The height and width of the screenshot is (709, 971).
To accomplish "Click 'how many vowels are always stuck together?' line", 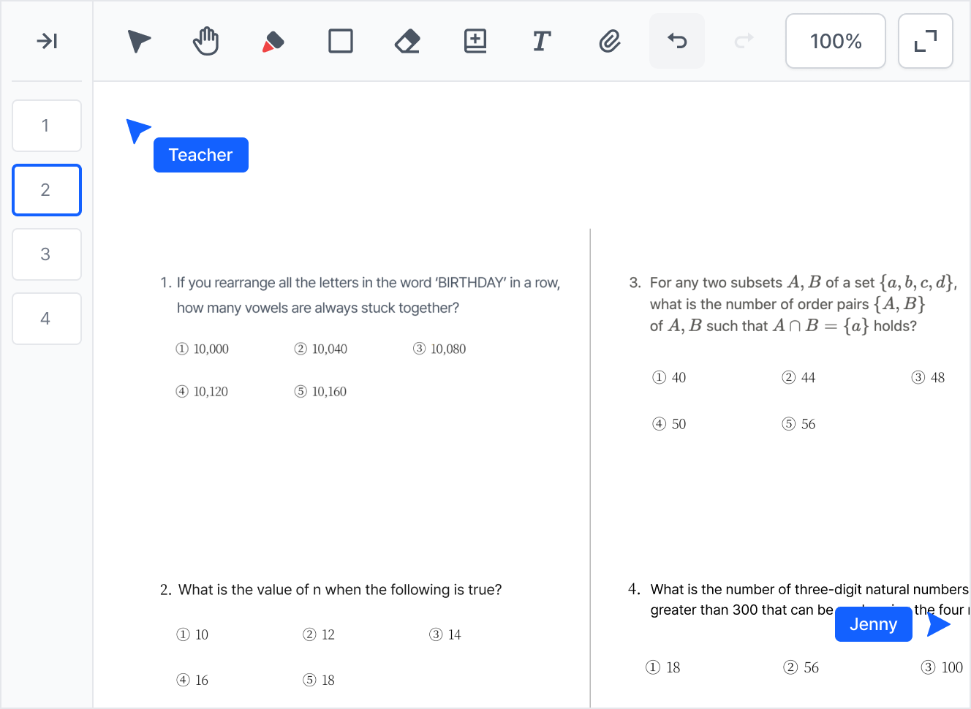I will (x=318, y=308).
